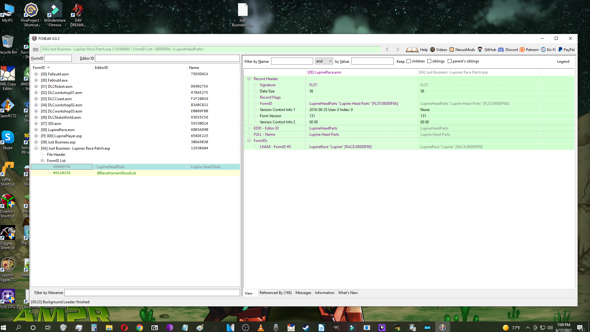The image size is (590, 332).
Task: Open the notification center icon
Action: coord(580,328)
